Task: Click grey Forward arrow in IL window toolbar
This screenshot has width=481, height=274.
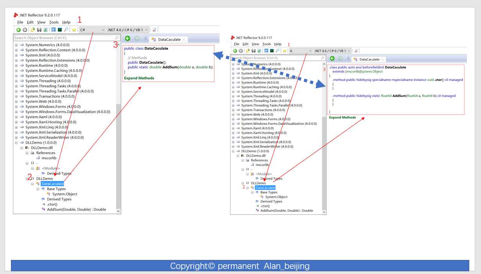Action: 241,51
